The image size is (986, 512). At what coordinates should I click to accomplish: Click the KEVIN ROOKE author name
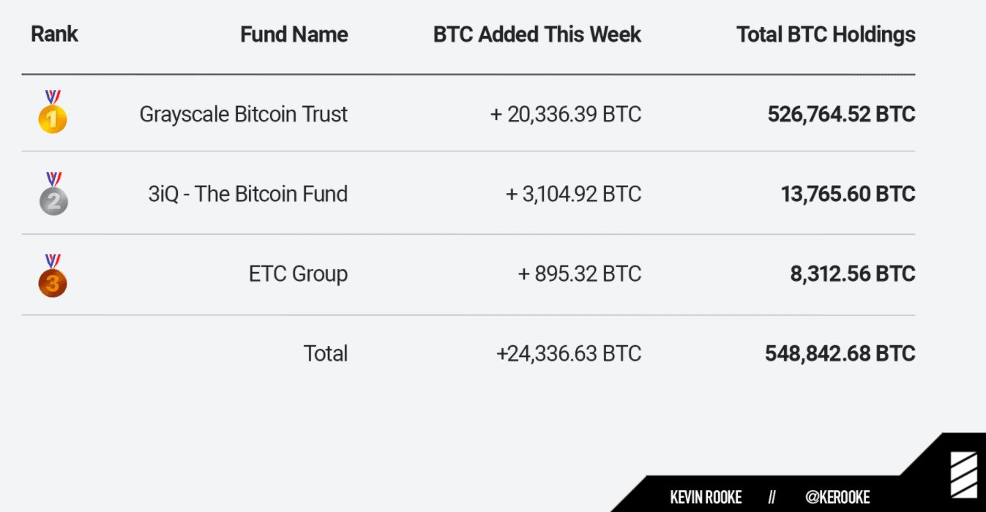tap(706, 498)
